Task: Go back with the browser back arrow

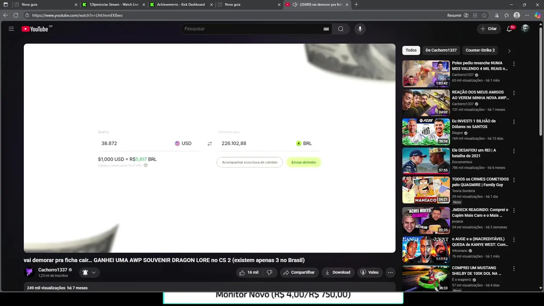Action: tap(6, 15)
